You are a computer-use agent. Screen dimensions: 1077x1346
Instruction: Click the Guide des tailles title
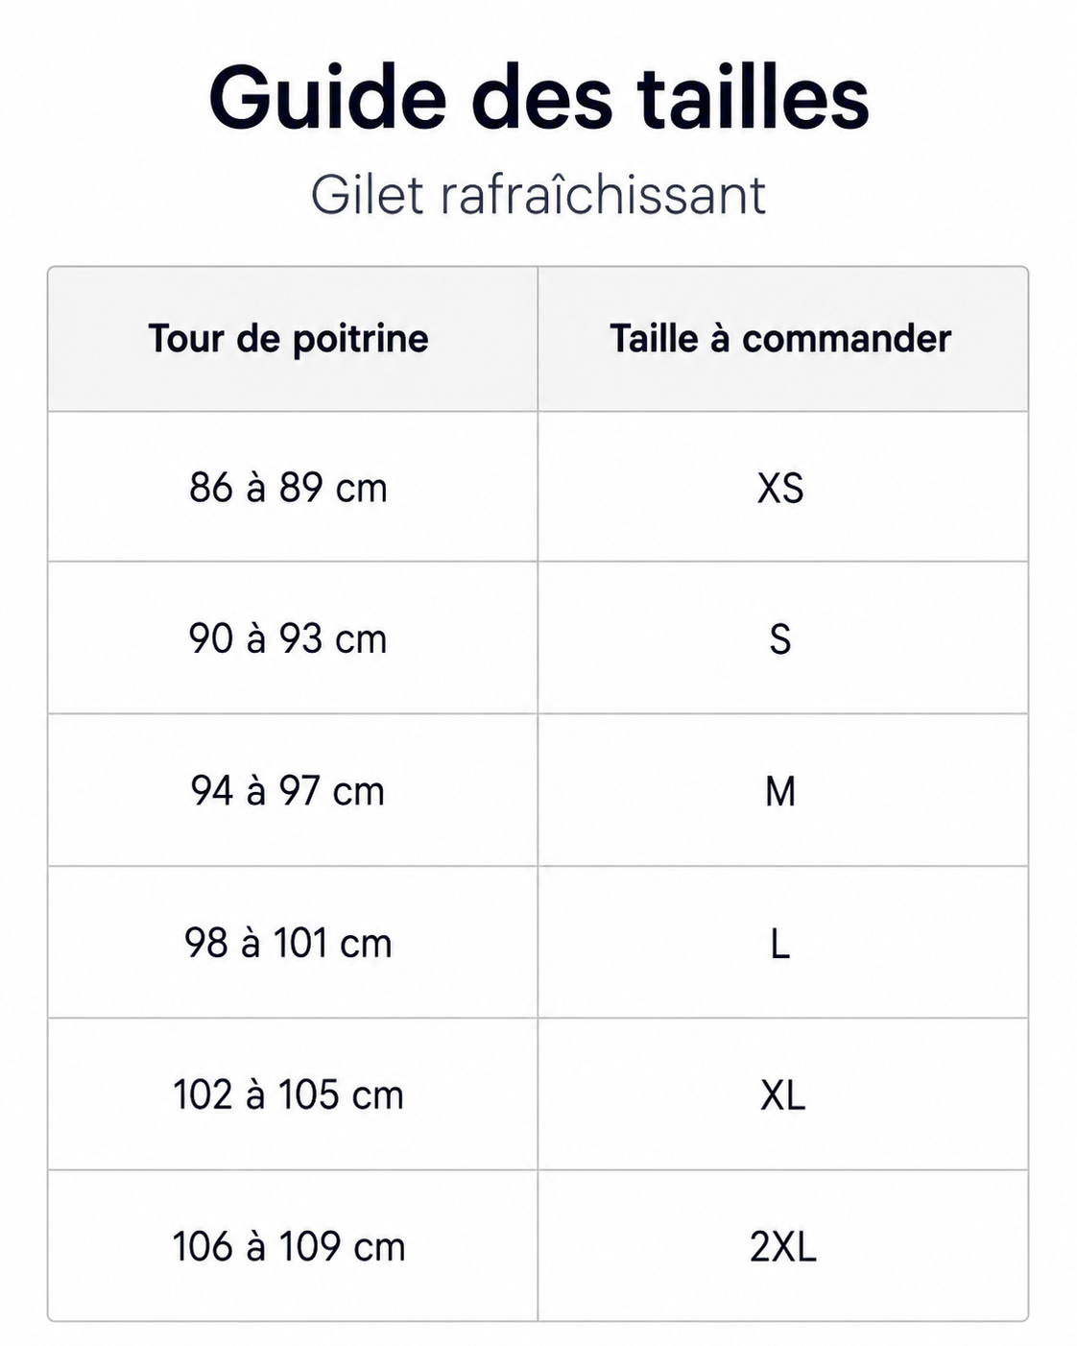(538, 98)
